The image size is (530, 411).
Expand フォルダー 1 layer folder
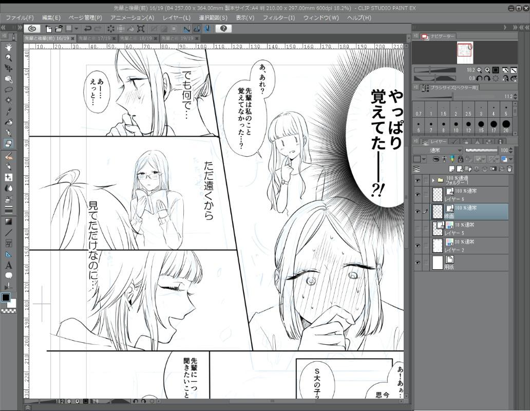coord(433,180)
